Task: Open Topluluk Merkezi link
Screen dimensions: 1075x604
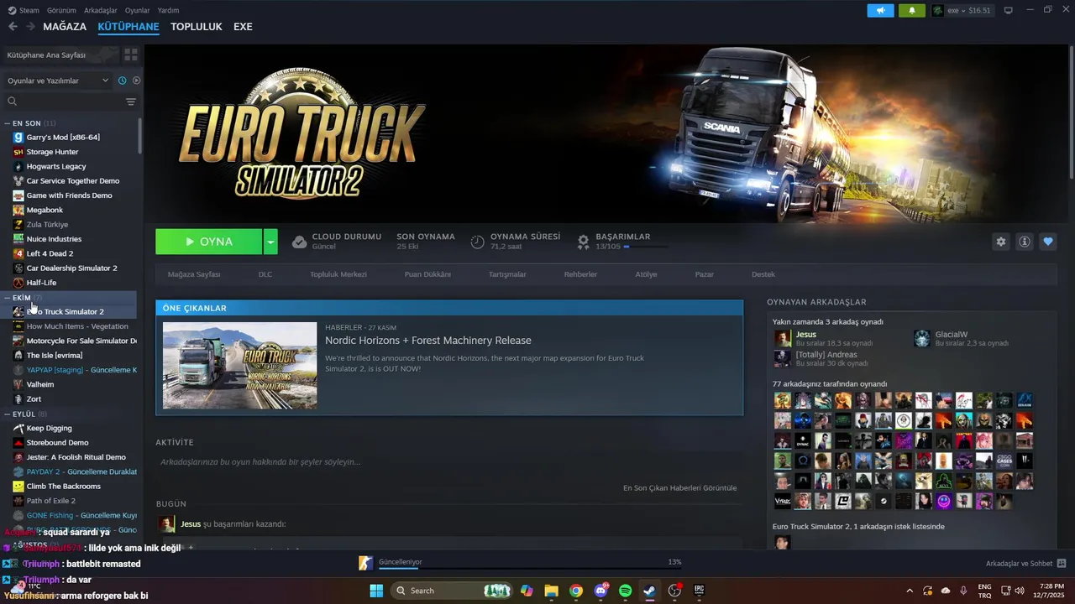Action: point(338,274)
